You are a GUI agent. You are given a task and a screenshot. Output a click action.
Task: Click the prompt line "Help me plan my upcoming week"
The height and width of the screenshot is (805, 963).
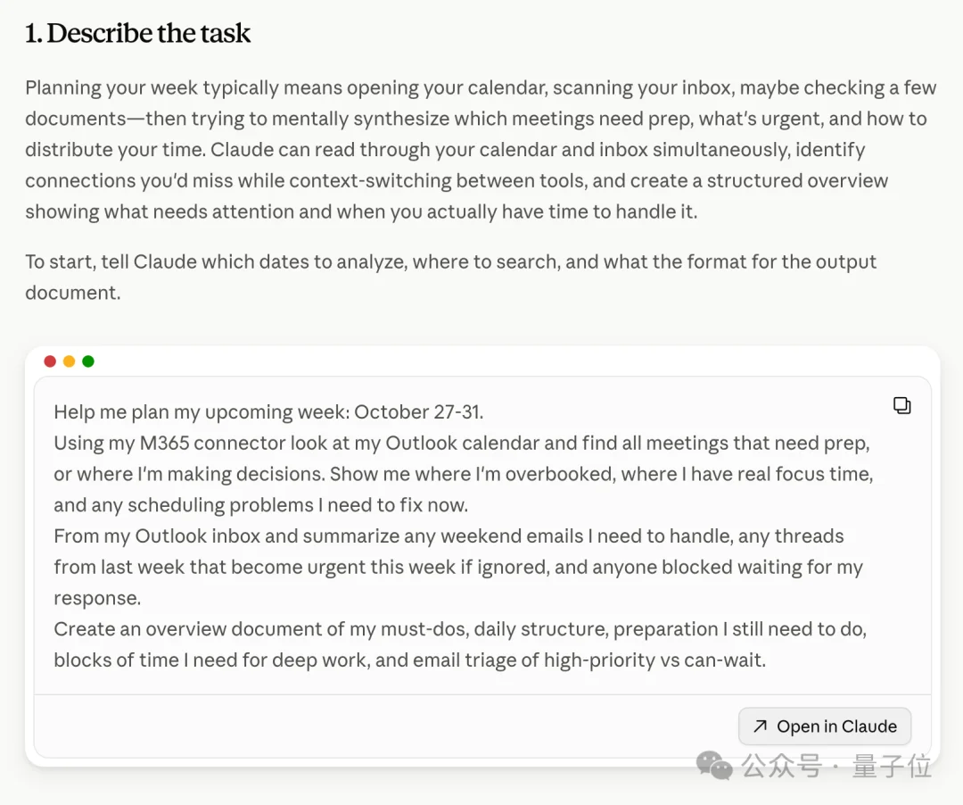click(x=268, y=411)
